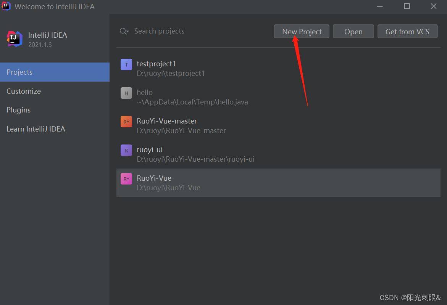Click the Open button

pos(353,31)
